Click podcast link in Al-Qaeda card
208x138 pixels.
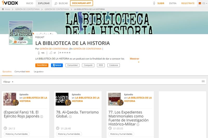point(86,99)
